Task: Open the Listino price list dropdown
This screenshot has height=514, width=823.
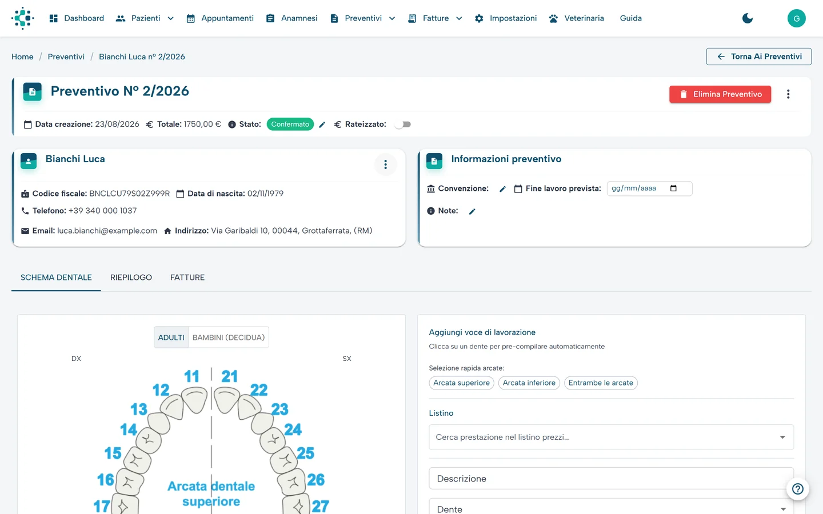Action: pos(611,437)
